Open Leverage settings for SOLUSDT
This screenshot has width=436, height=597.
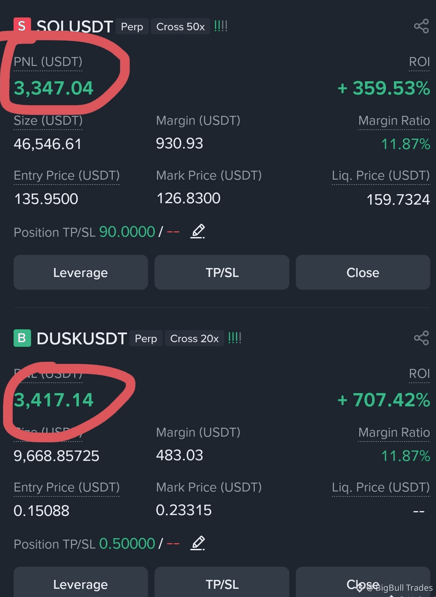tap(81, 272)
